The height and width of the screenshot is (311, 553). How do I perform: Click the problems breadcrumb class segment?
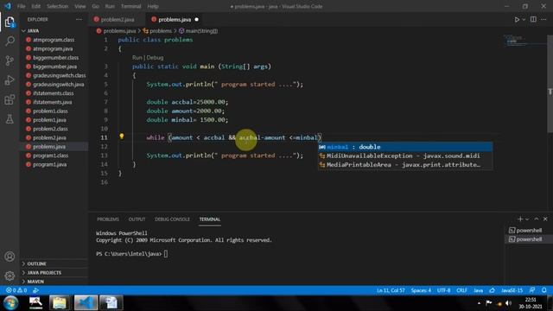pyautogui.click(x=157, y=31)
